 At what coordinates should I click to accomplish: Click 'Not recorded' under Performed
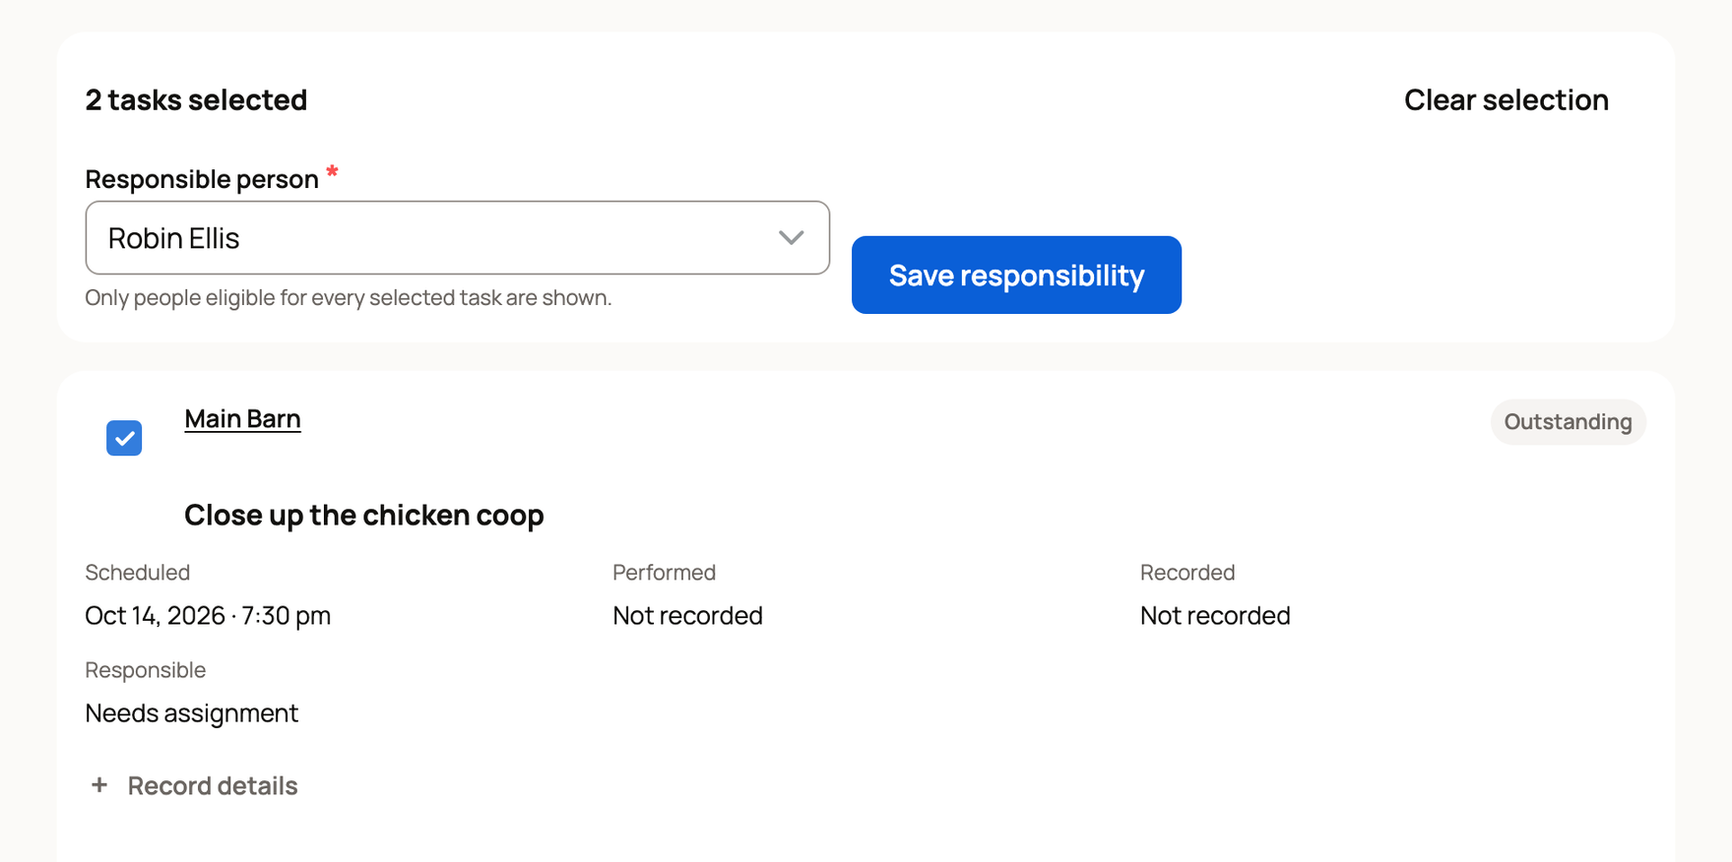[687, 616]
